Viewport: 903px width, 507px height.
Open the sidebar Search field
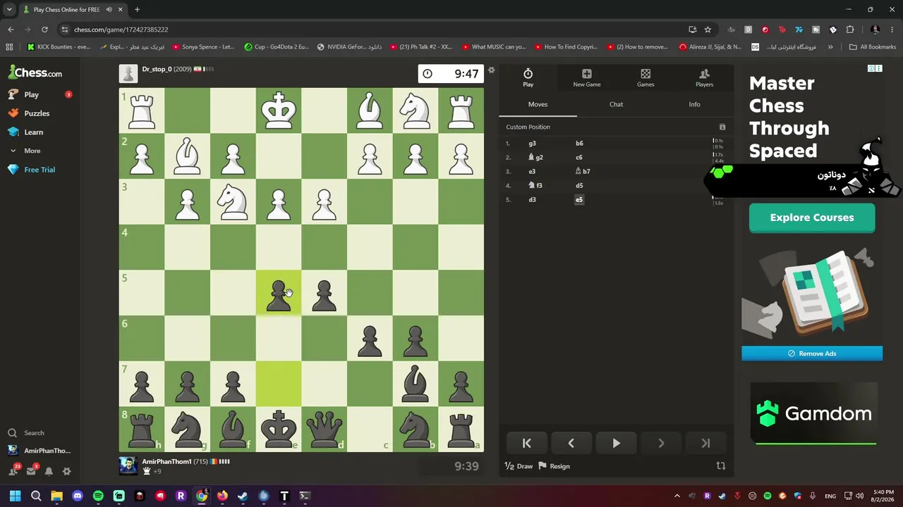[x=34, y=433]
